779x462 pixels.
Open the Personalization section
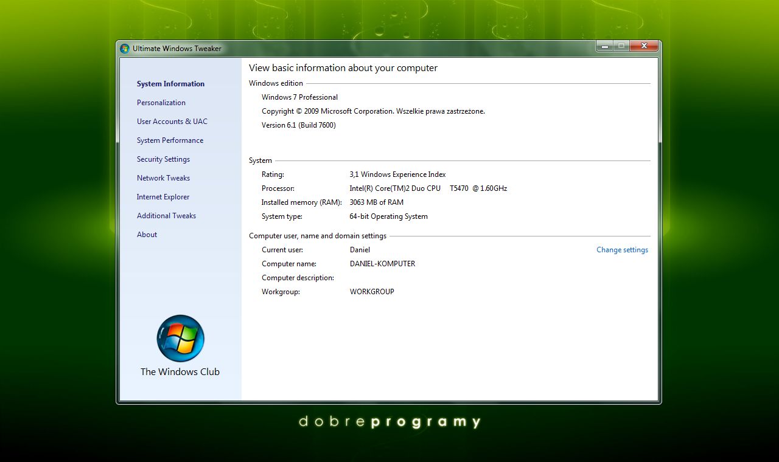161,103
